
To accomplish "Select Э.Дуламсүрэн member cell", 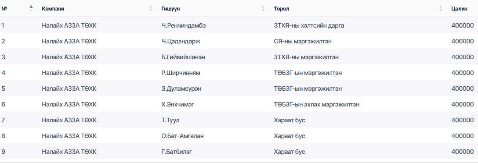I will 181,89.
